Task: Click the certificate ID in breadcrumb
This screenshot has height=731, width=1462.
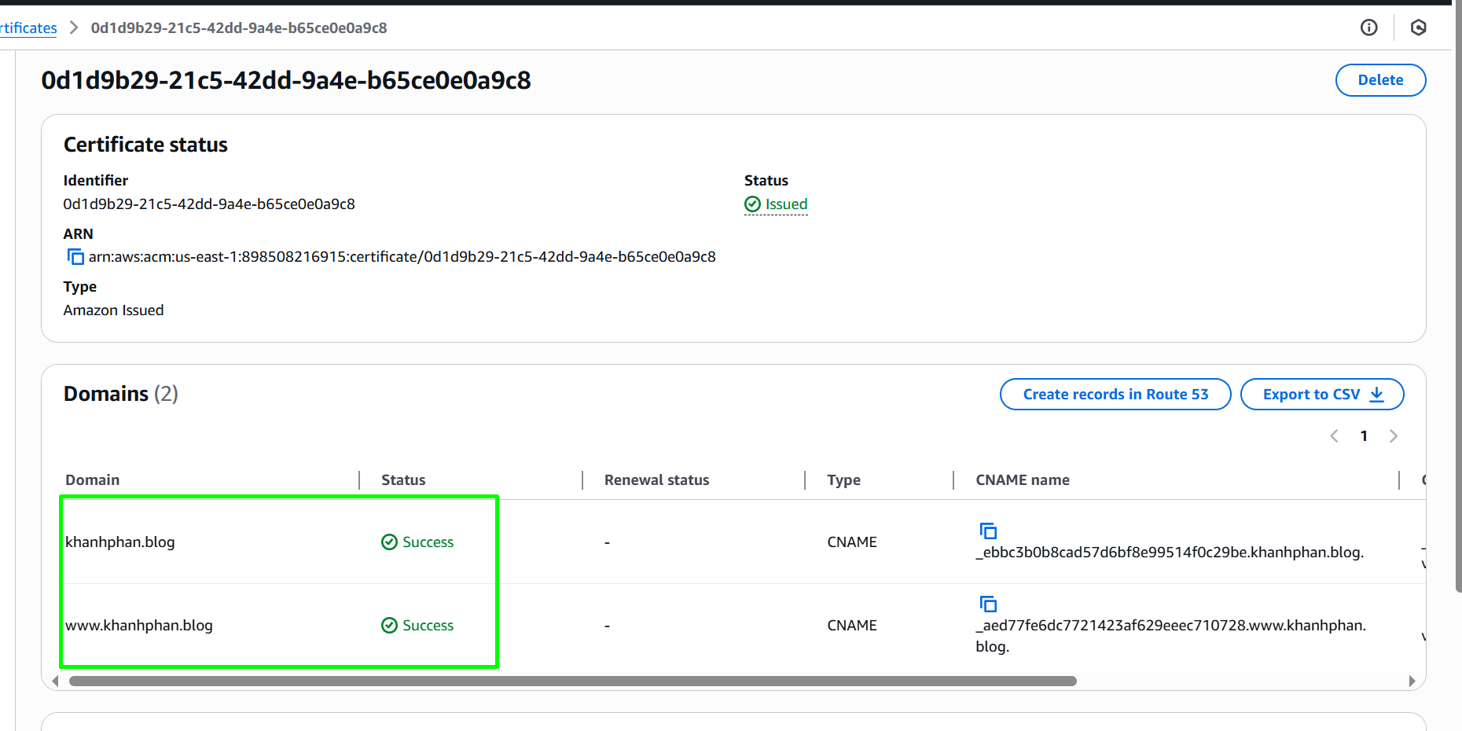Action: (x=239, y=28)
